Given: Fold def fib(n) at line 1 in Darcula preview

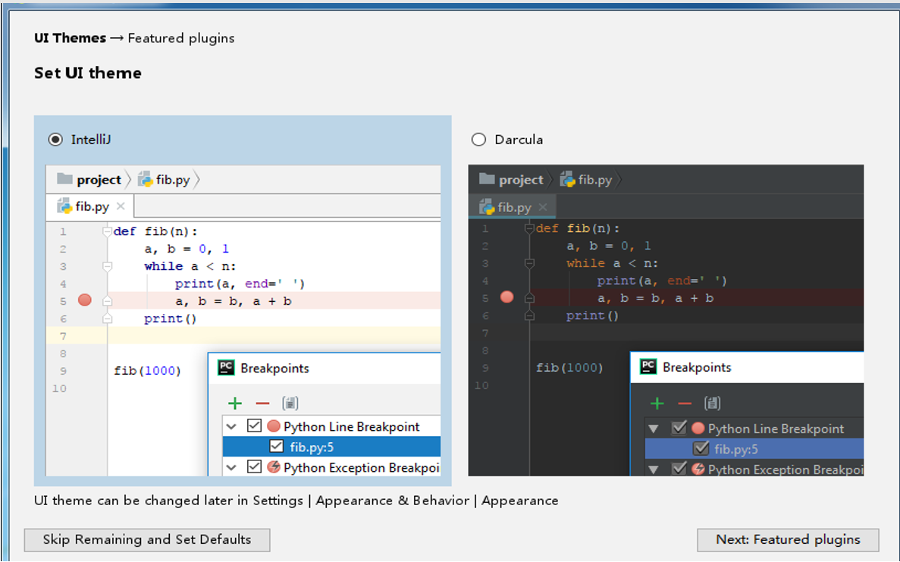Looking at the screenshot, I should click(529, 228).
